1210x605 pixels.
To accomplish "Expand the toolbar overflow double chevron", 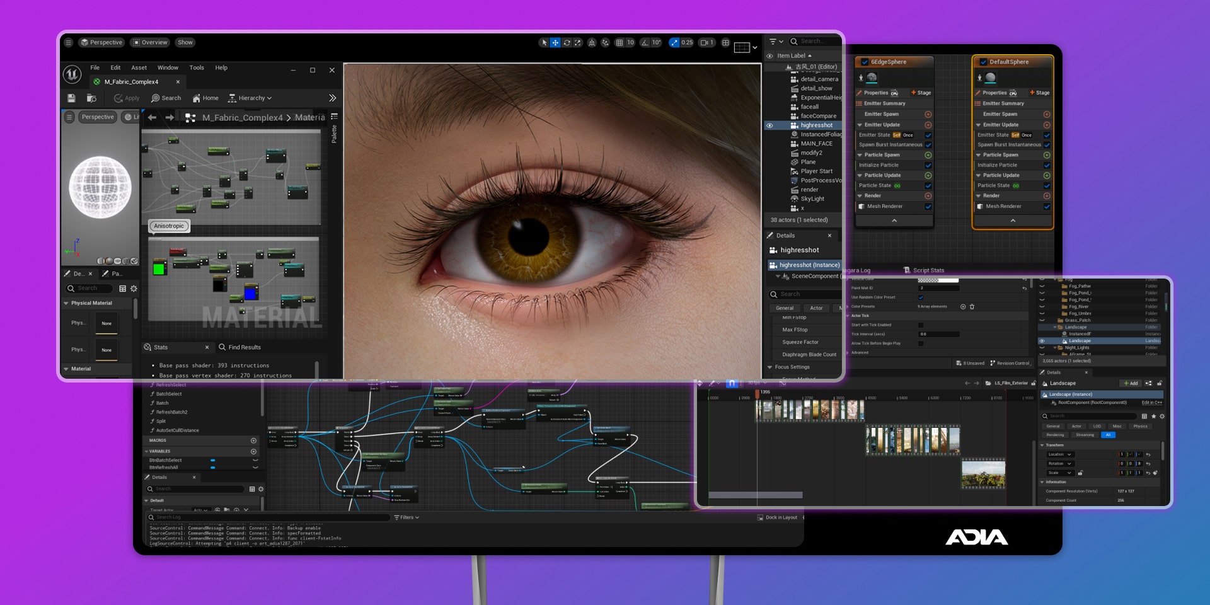I will click(x=333, y=98).
